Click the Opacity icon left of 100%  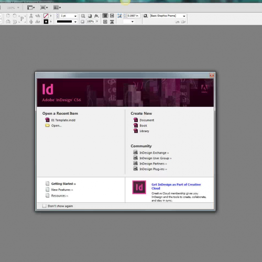tap(83, 21)
